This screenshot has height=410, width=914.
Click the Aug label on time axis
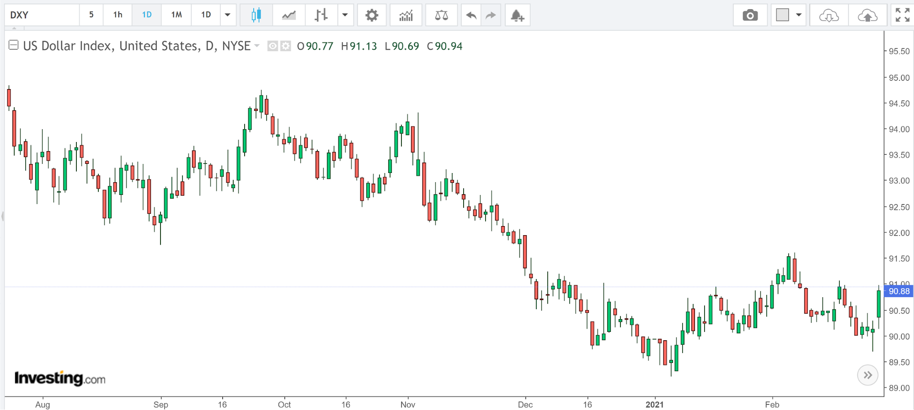[43, 405]
